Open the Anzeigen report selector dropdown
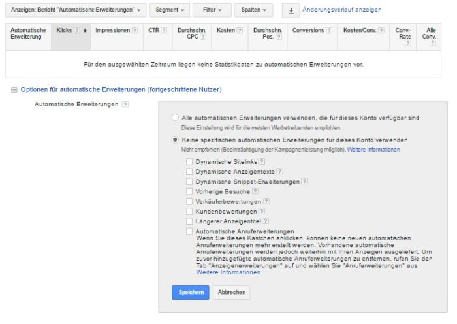The height and width of the screenshot is (324, 457). click(x=75, y=10)
